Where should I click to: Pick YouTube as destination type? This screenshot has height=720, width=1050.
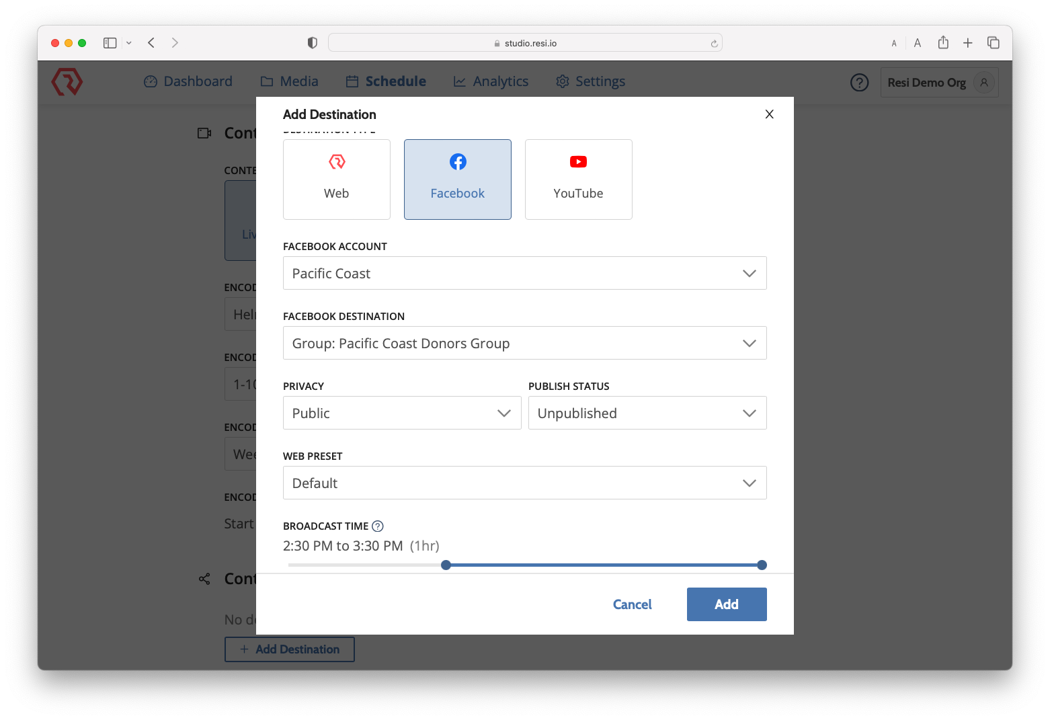(578, 179)
